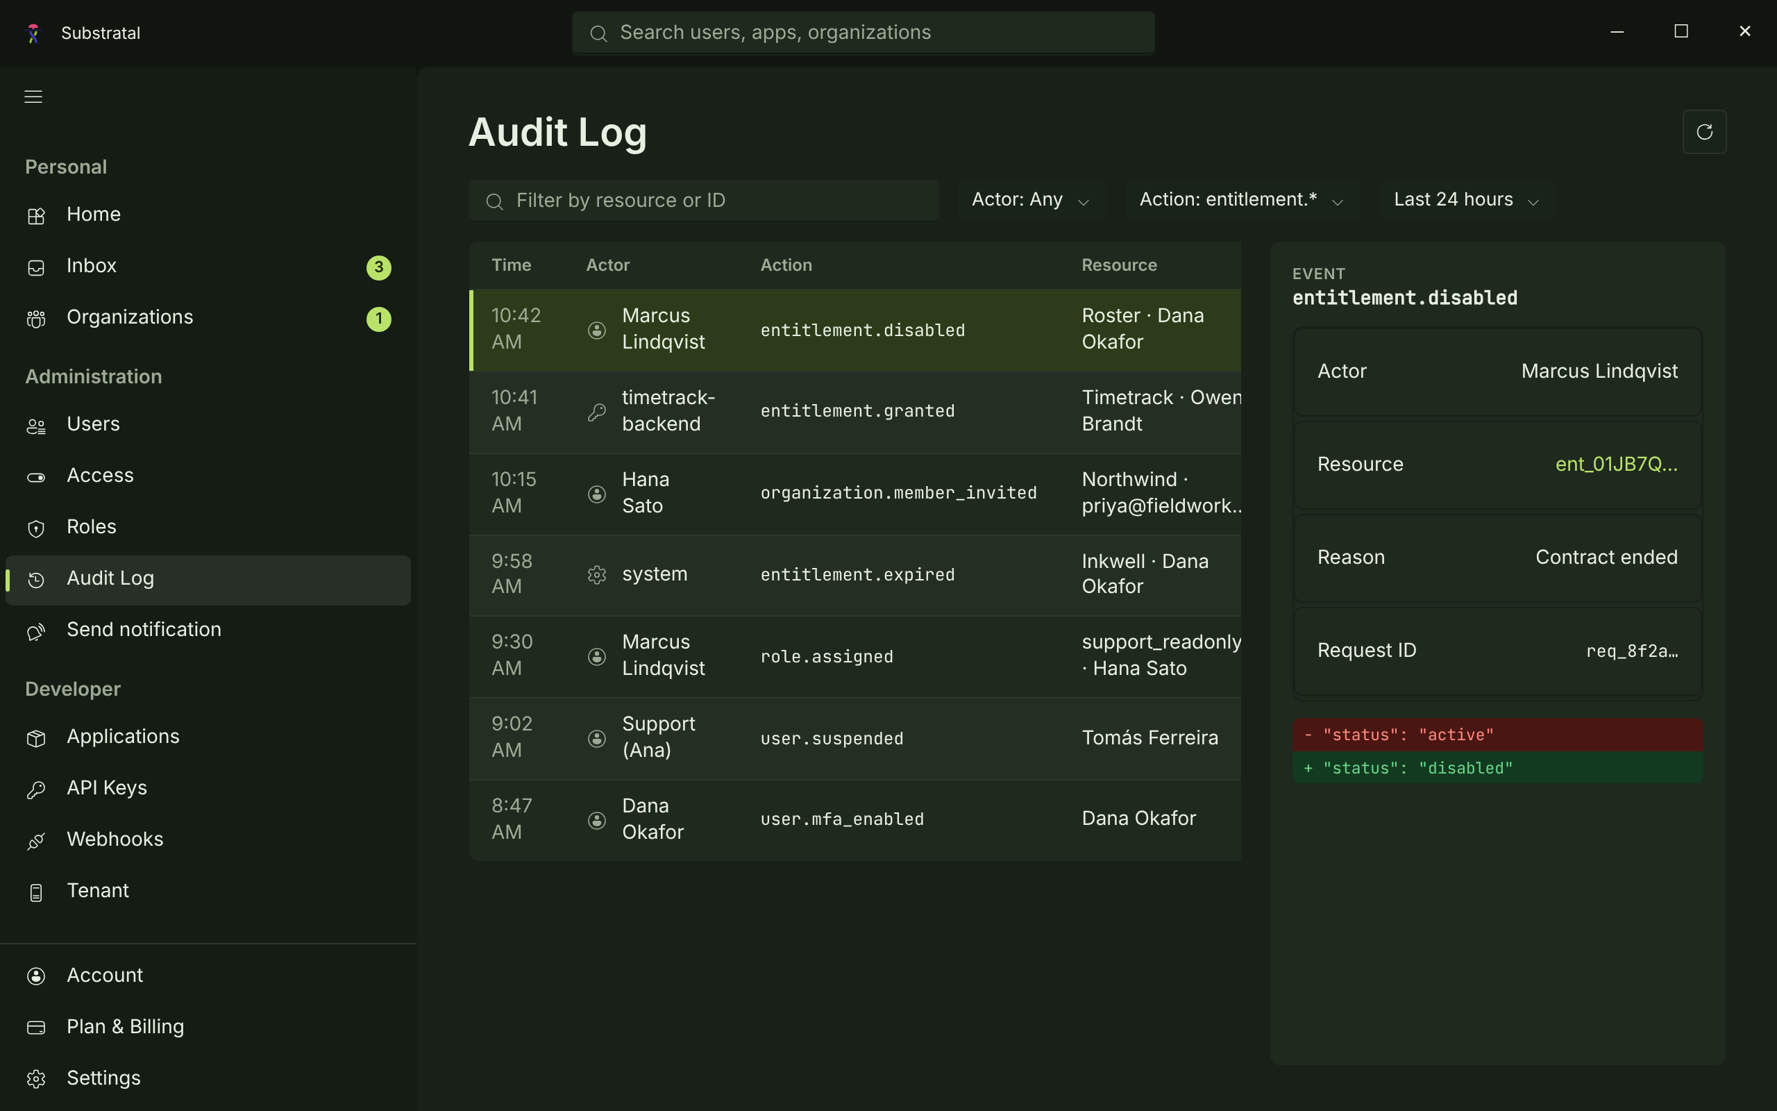Click the Resource column header
This screenshot has height=1111, width=1777.
[1119, 265]
